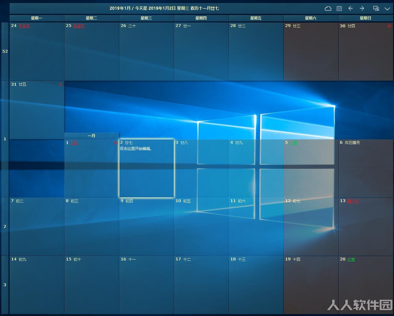Select the December 28 廿二 day cell
Image resolution: width=394 pixels, height=316 pixels.
[x=256, y=51]
